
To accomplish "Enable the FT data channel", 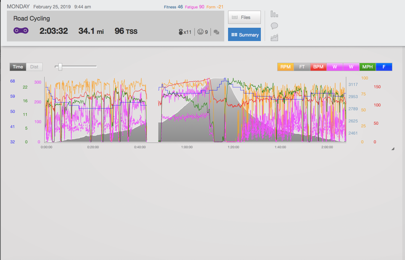I will pyautogui.click(x=302, y=67).
